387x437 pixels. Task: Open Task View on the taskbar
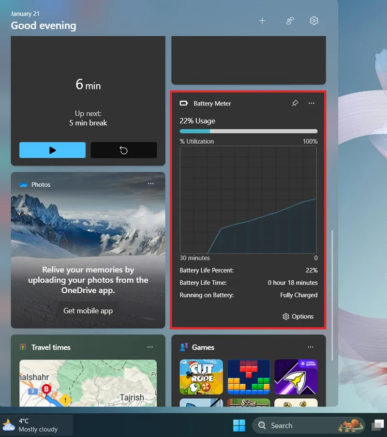377,425
